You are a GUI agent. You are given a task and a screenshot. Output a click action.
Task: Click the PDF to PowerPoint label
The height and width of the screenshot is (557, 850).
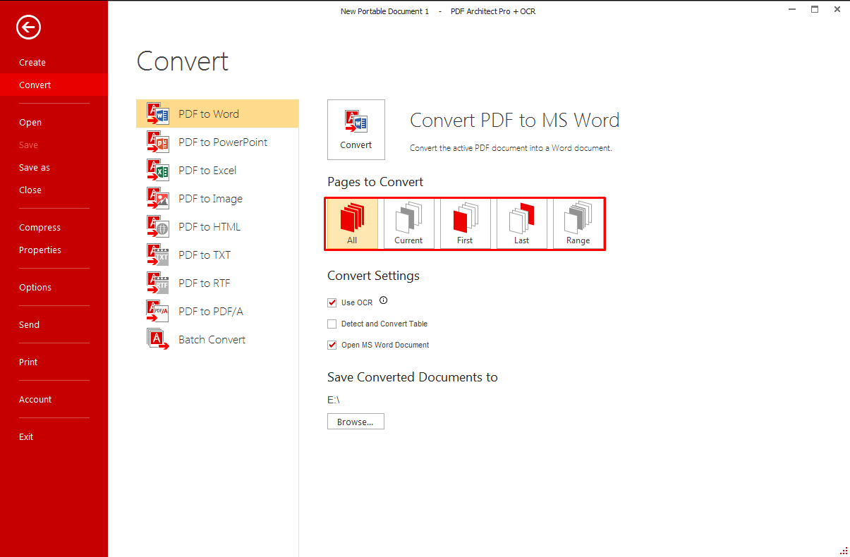[x=223, y=142]
